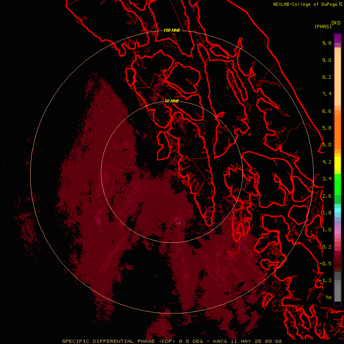The height and width of the screenshot is (344, 344).
Task: Click the "DKD" label above the color bar
Action: click(336, 23)
